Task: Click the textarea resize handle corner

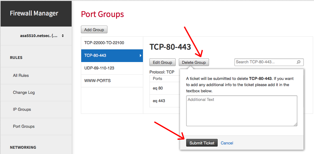Action: click(295, 124)
